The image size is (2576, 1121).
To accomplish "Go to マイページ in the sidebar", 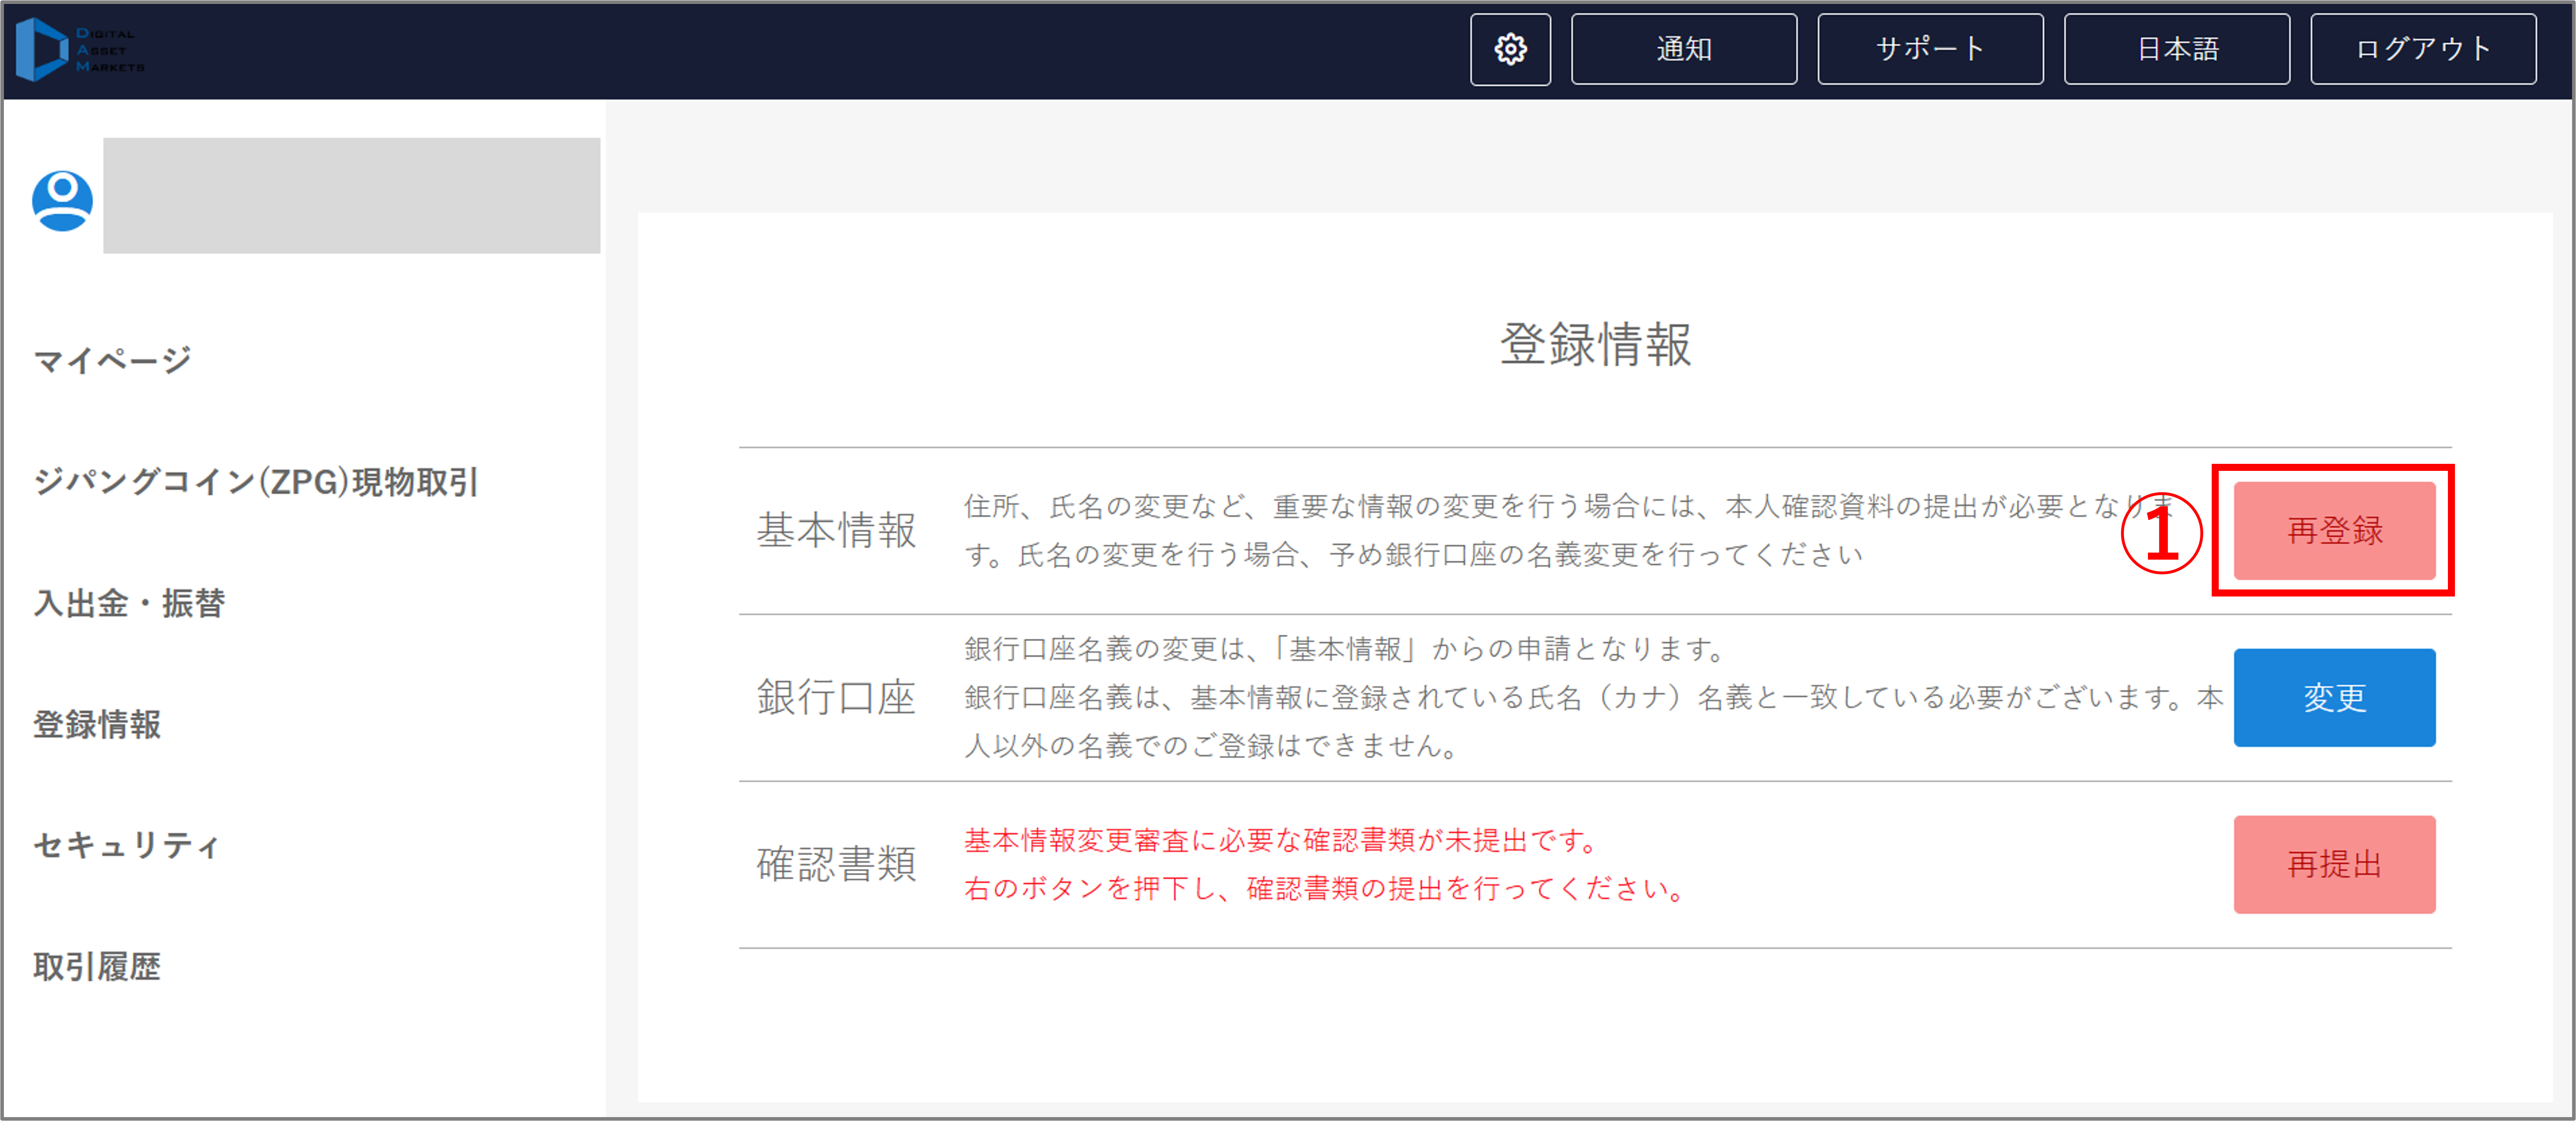I will (112, 360).
